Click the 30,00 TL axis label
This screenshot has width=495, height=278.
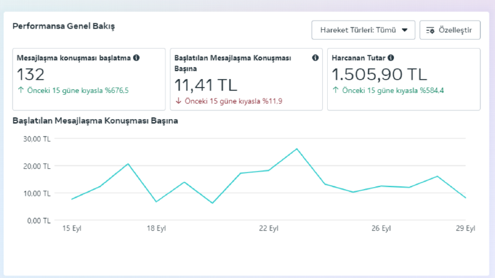pyautogui.click(x=37, y=139)
